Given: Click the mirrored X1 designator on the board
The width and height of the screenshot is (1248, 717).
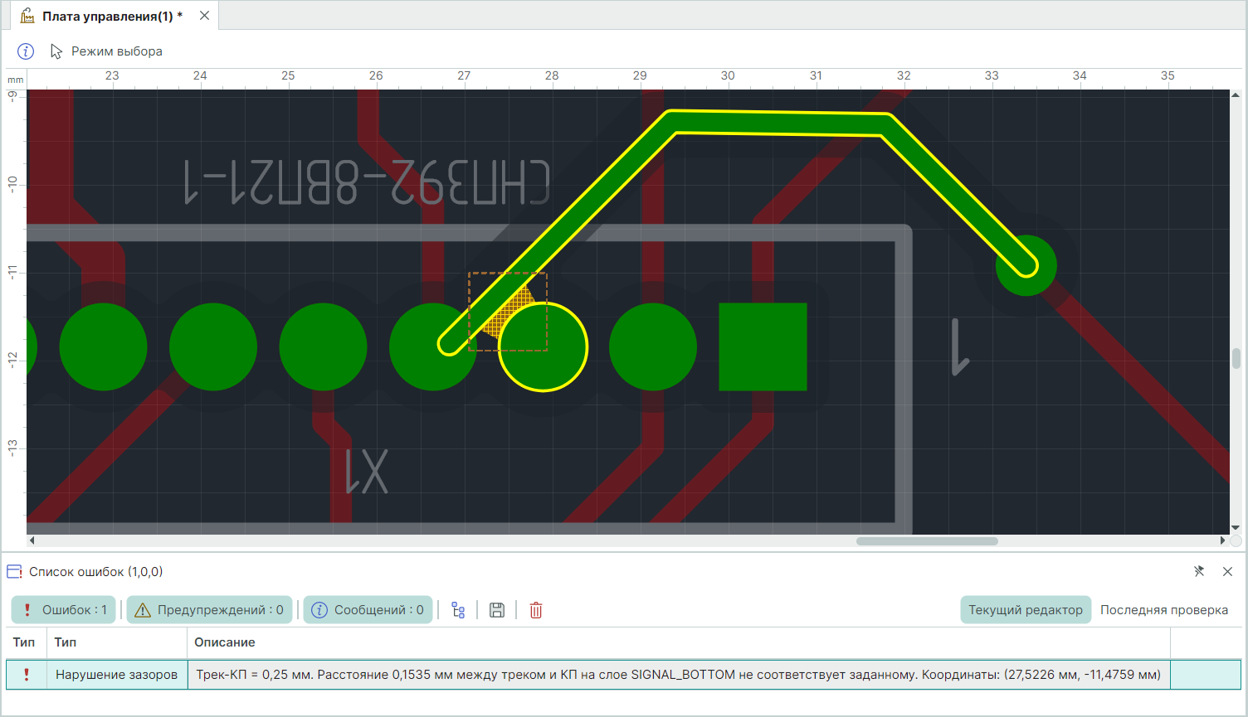Looking at the screenshot, I should tap(366, 471).
